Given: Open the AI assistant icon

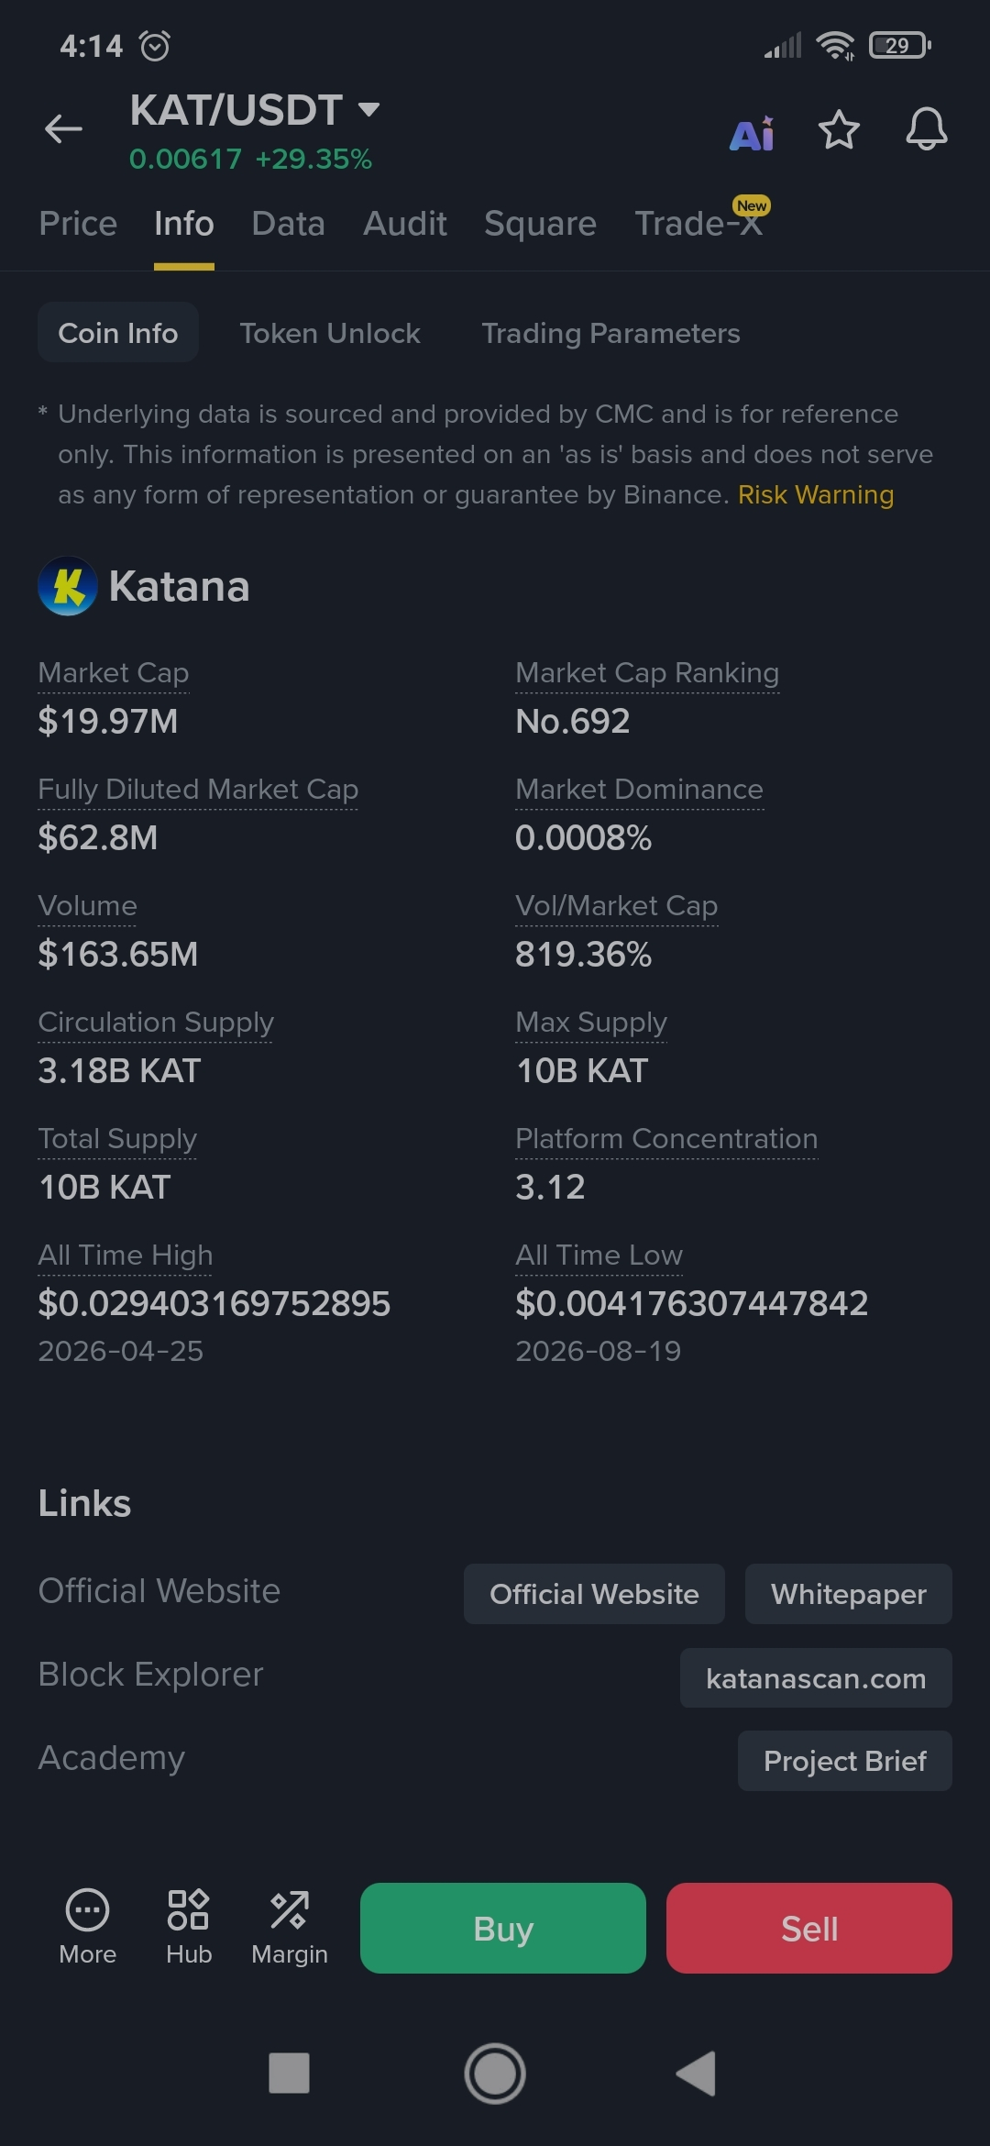Looking at the screenshot, I should 752,133.
